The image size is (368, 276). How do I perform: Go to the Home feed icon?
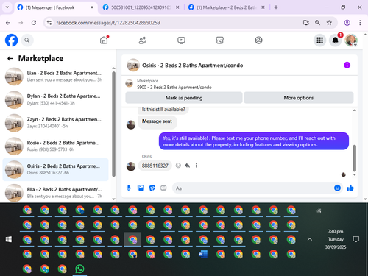click(x=104, y=40)
